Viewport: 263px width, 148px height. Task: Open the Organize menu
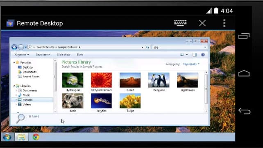pyautogui.click(x=22, y=55)
